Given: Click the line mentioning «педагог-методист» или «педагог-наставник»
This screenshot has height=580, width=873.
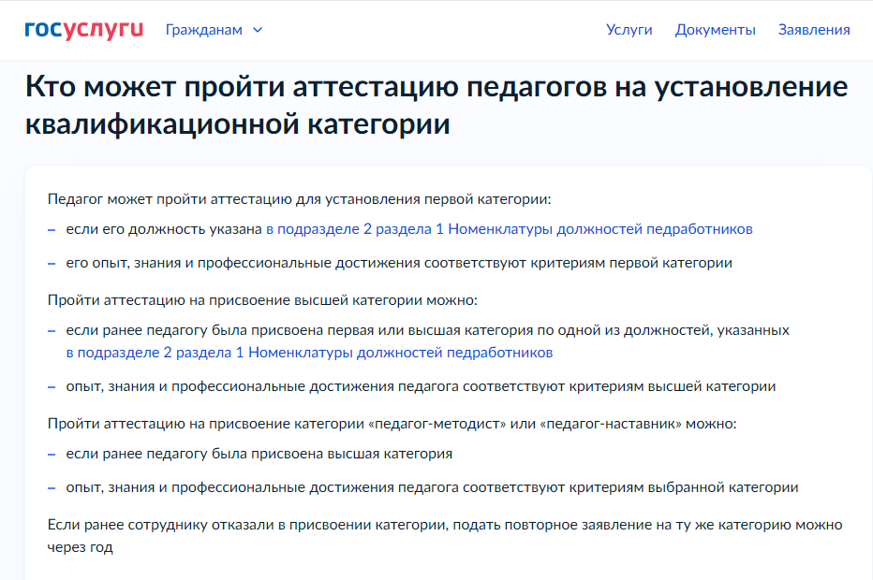Looking at the screenshot, I should 392,424.
